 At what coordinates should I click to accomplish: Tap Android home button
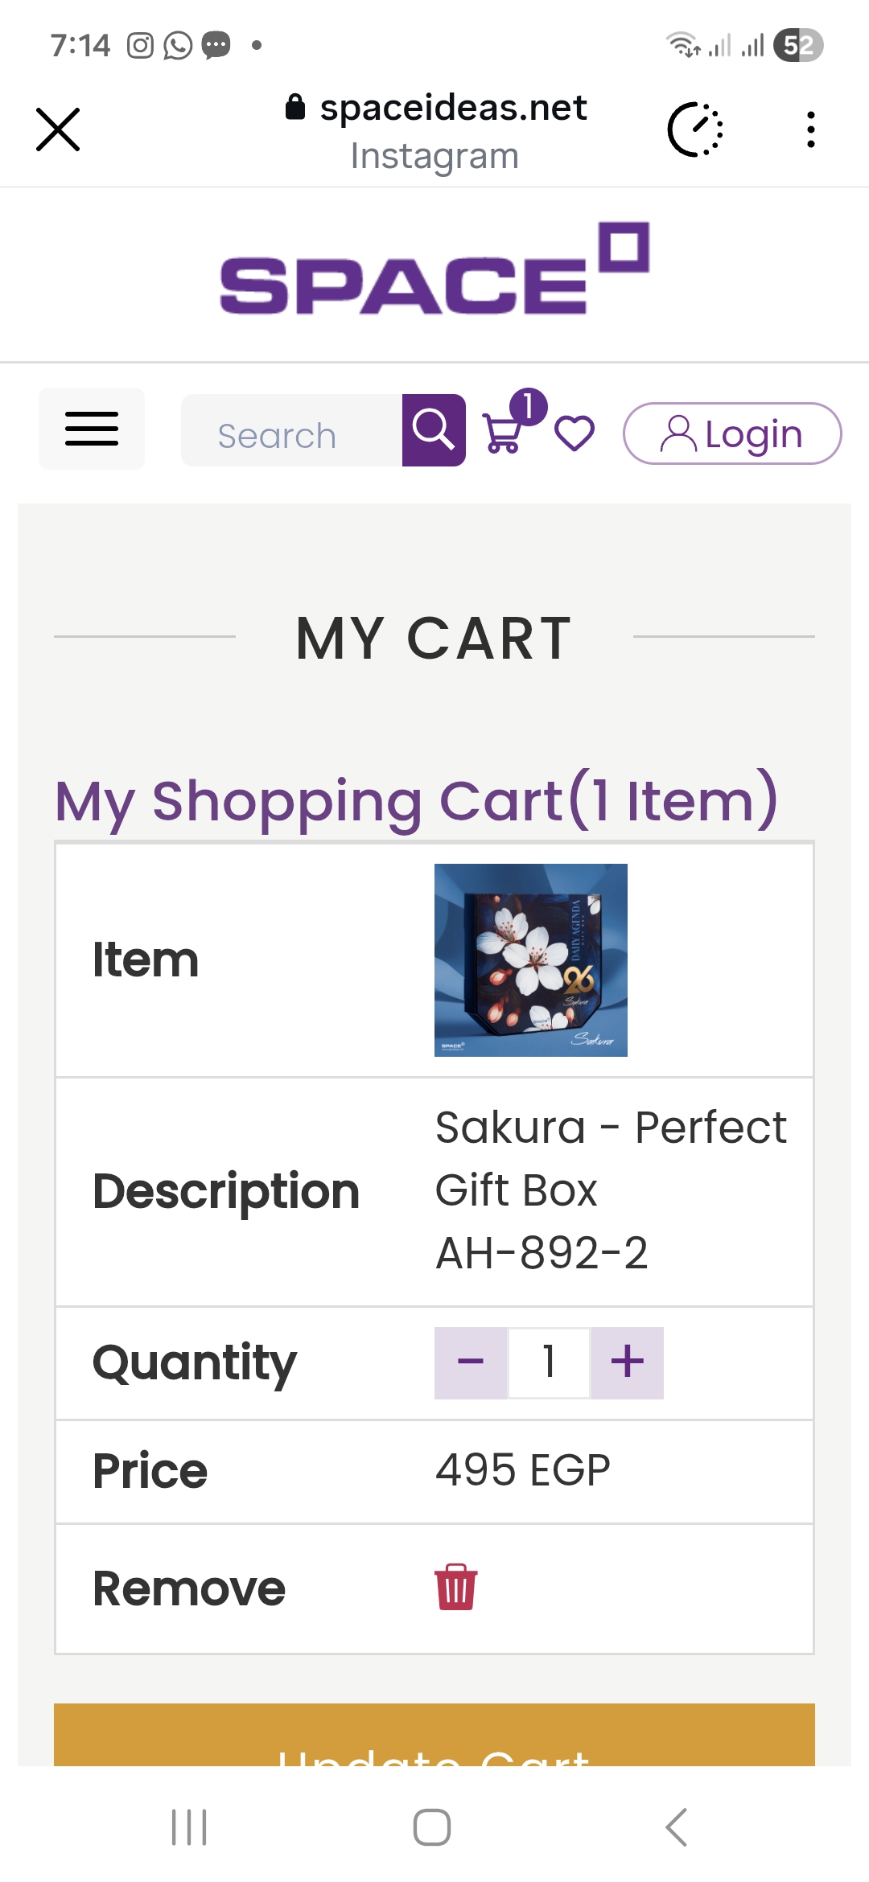(x=432, y=1827)
